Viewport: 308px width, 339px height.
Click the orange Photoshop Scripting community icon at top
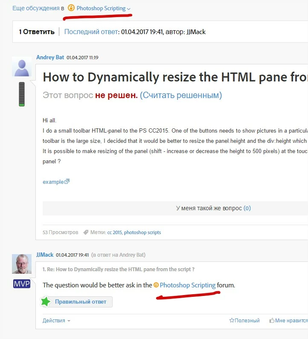click(x=71, y=8)
